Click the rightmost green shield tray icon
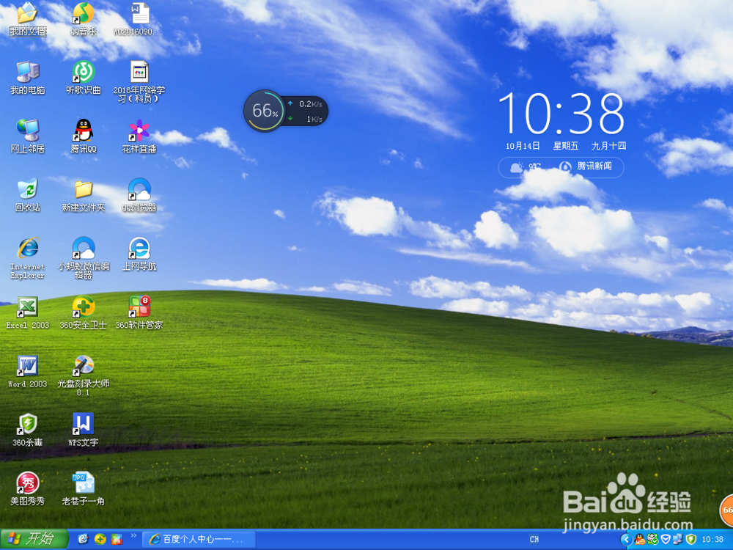 click(x=691, y=540)
